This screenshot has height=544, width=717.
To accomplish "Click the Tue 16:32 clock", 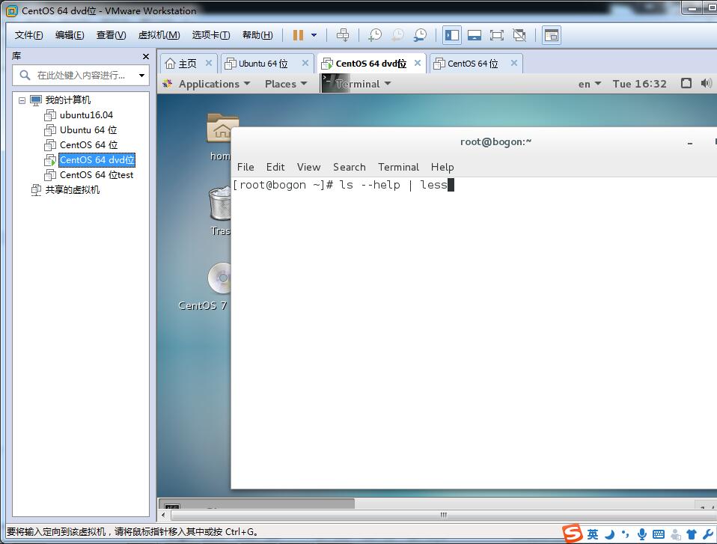I will pos(640,84).
